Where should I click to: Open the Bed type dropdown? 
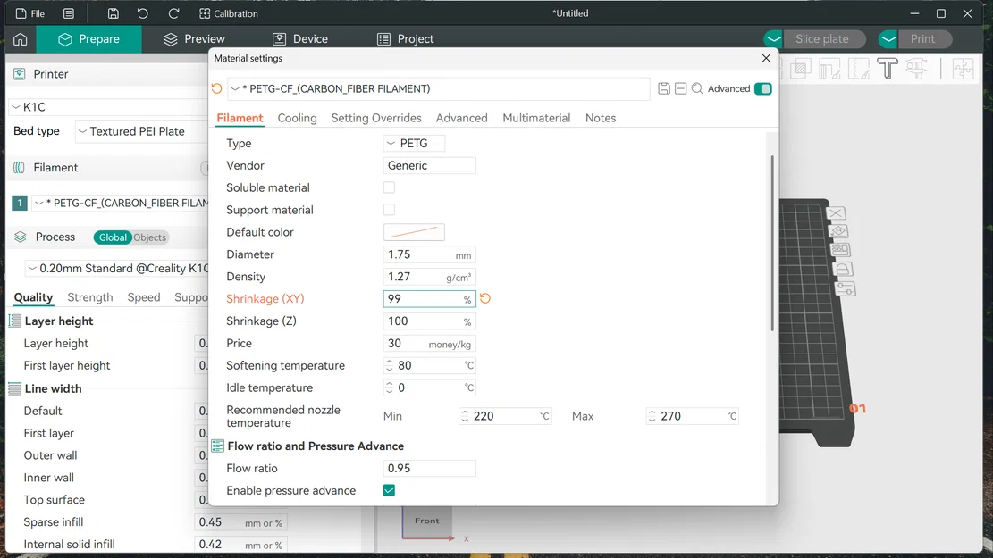(x=142, y=131)
